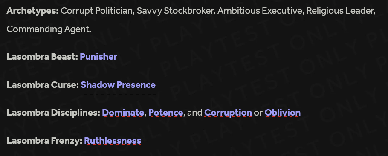Open the Ruthlessness frenzy link
This screenshot has height=156, width=388.
(x=113, y=141)
